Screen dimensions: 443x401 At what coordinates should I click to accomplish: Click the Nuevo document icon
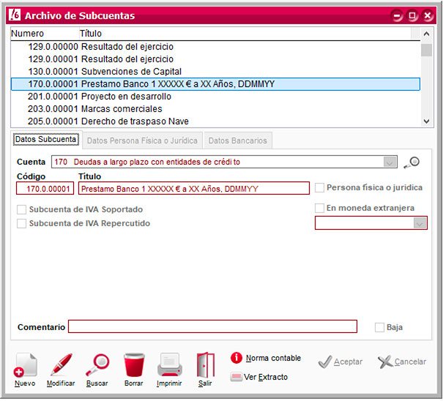[x=25, y=365]
